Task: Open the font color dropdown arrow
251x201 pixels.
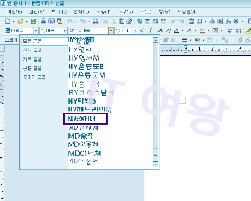Action: pyautogui.click(x=209, y=30)
